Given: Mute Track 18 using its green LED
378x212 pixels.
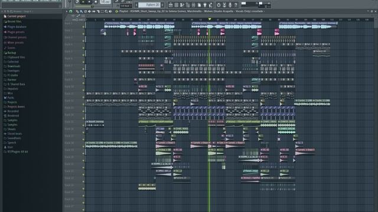Looking at the screenshot, I should point(83,147).
